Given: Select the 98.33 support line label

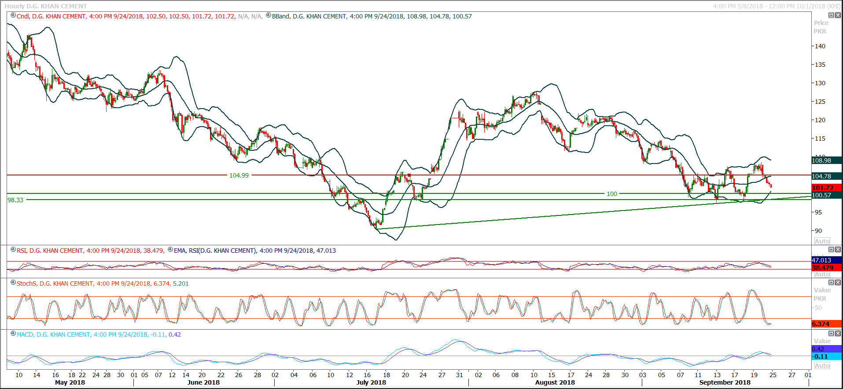Looking at the screenshot, I should [x=15, y=200].
